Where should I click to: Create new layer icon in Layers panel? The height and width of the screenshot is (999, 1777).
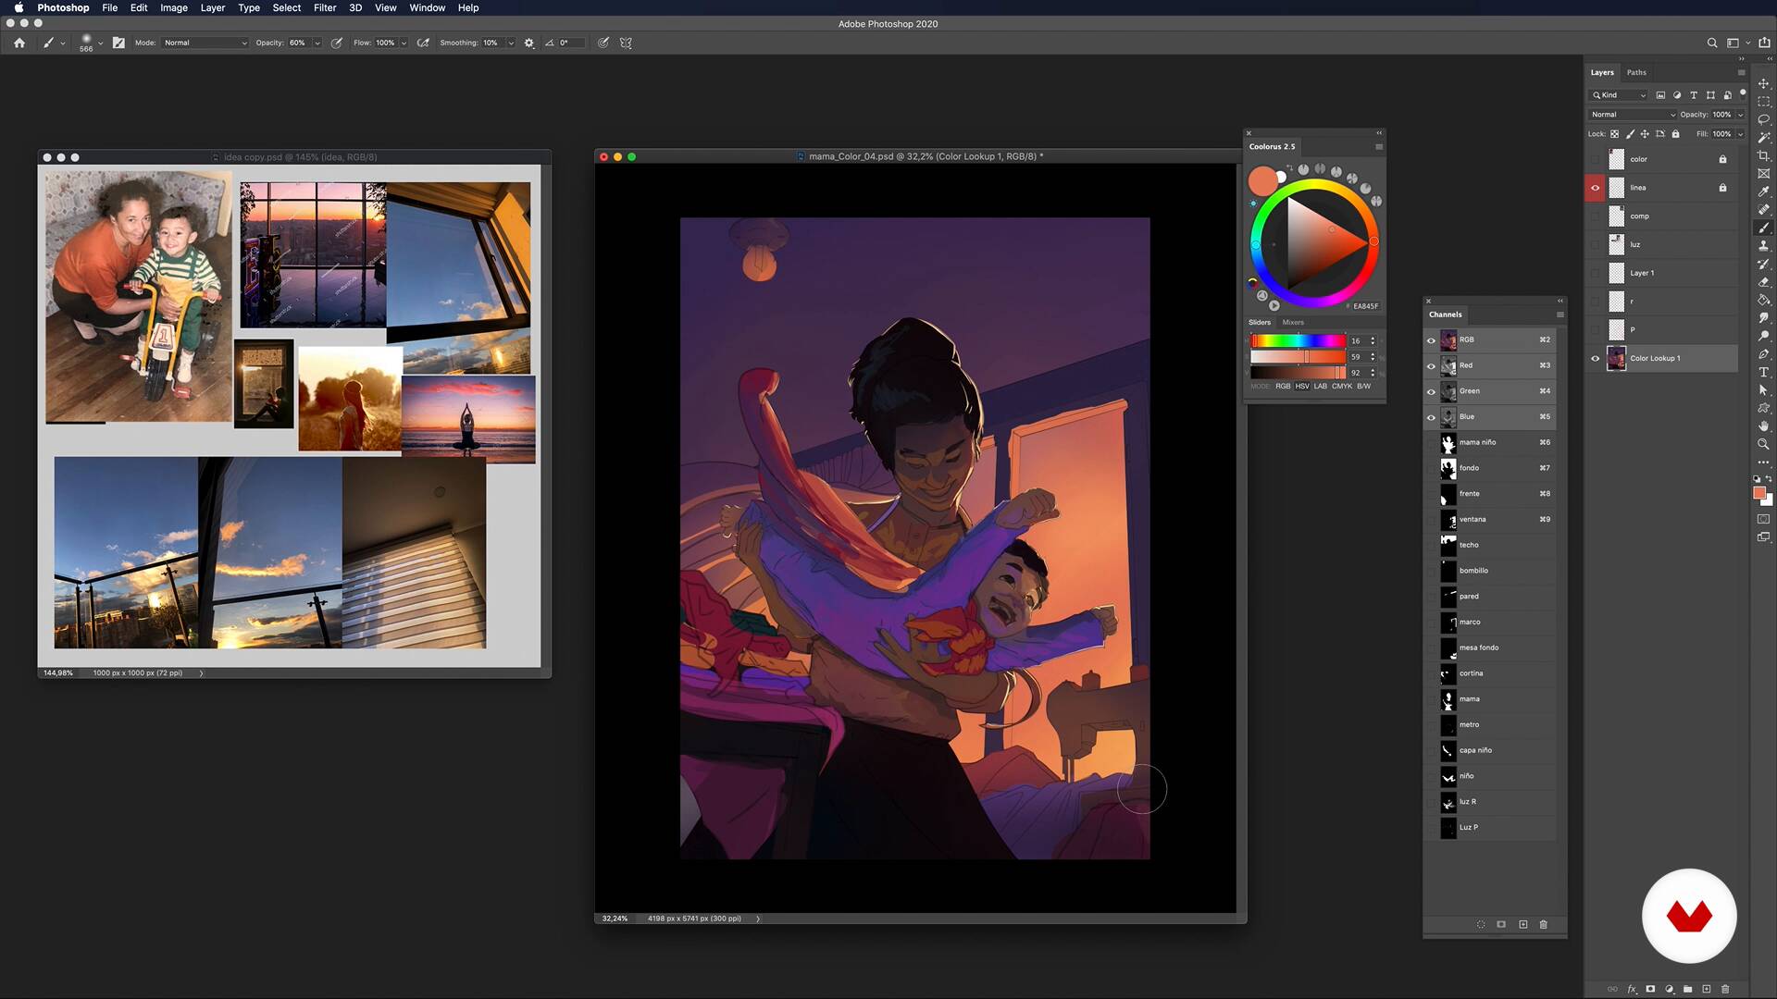click(x=1707, y=989)
